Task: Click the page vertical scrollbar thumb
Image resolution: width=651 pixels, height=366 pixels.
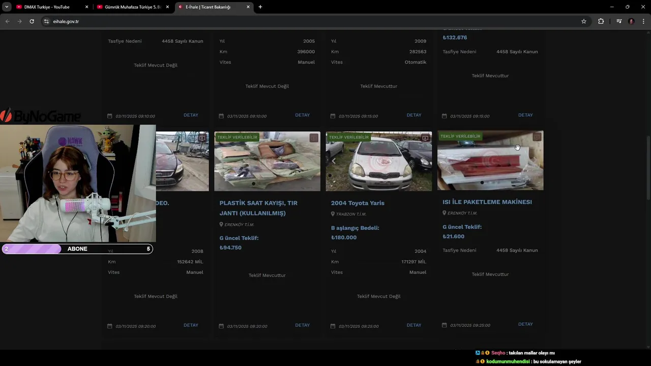Action: pyautogui.click(x=648, y=168)
